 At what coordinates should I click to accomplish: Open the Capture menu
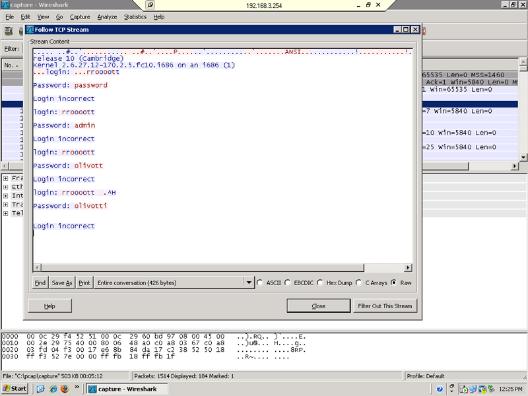(80, 17)
